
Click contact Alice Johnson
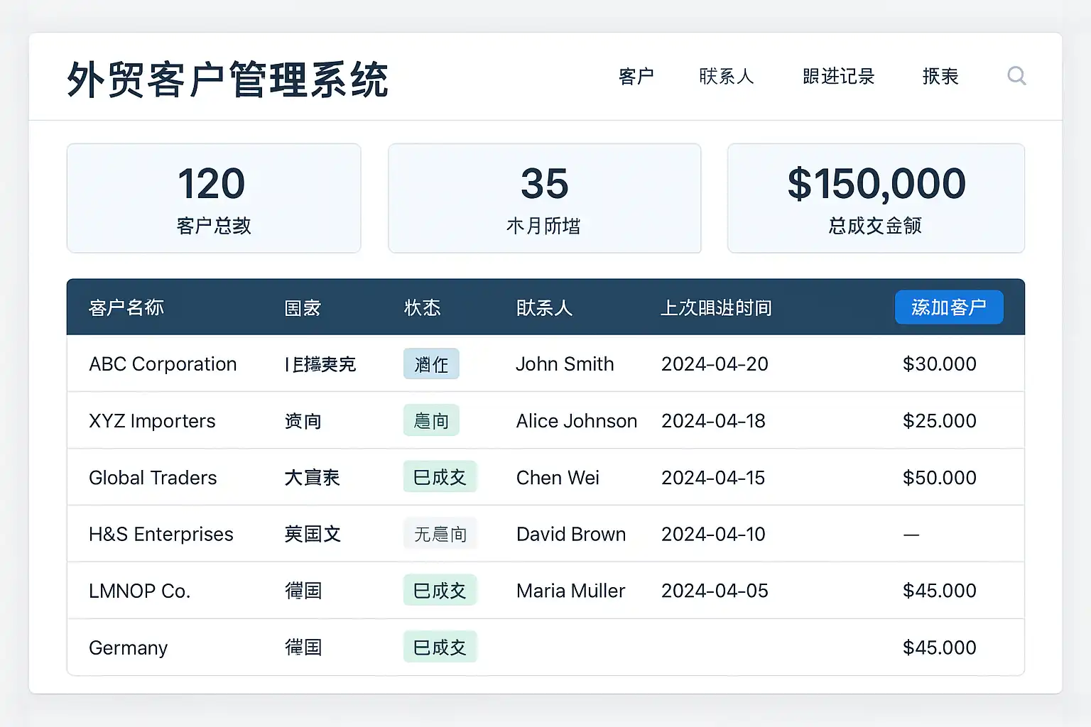(x=576, y=421)
